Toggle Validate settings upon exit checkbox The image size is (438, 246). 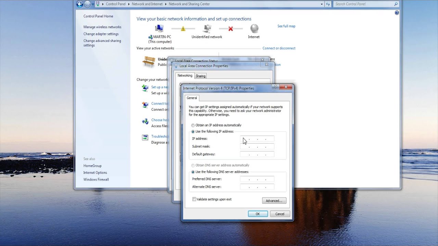pyautogui.click(x=194, y=199)
